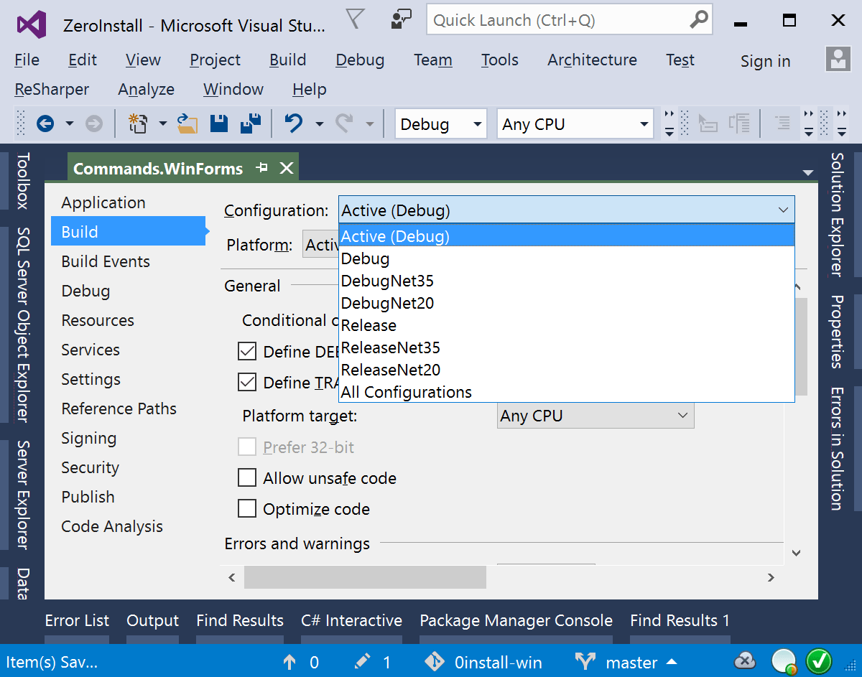Open the Build menu
This screenshot has width=862, height=677.
(x=288, y=60)
